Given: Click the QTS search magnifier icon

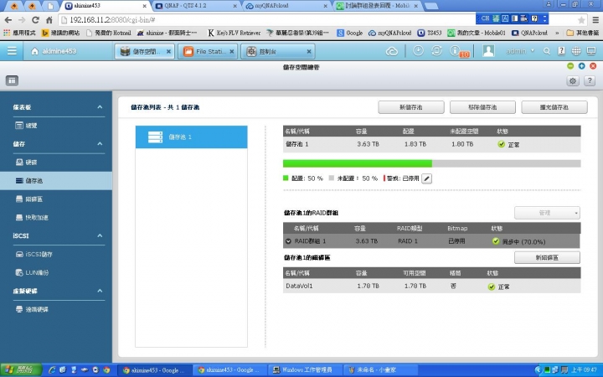Looking at the screenshot, I should [x=546, y=51].
